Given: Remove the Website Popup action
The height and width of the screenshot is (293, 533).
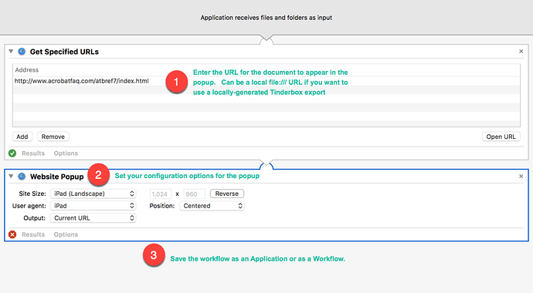Looking at the screenshot, I should coord(521,177).
